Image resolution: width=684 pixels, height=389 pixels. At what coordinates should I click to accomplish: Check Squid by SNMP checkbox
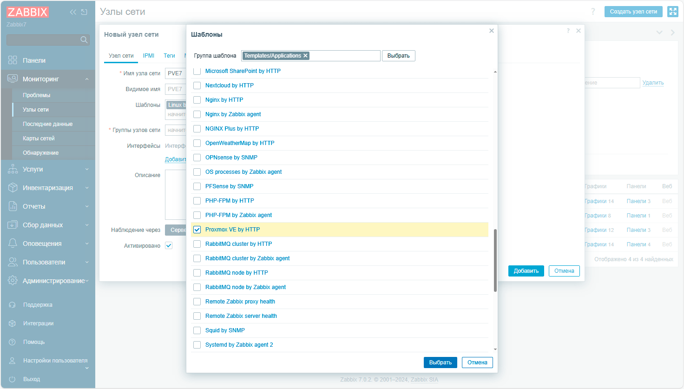click(197, 330)
